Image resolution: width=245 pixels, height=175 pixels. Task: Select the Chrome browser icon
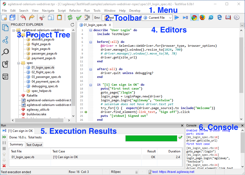pos(194,17)
